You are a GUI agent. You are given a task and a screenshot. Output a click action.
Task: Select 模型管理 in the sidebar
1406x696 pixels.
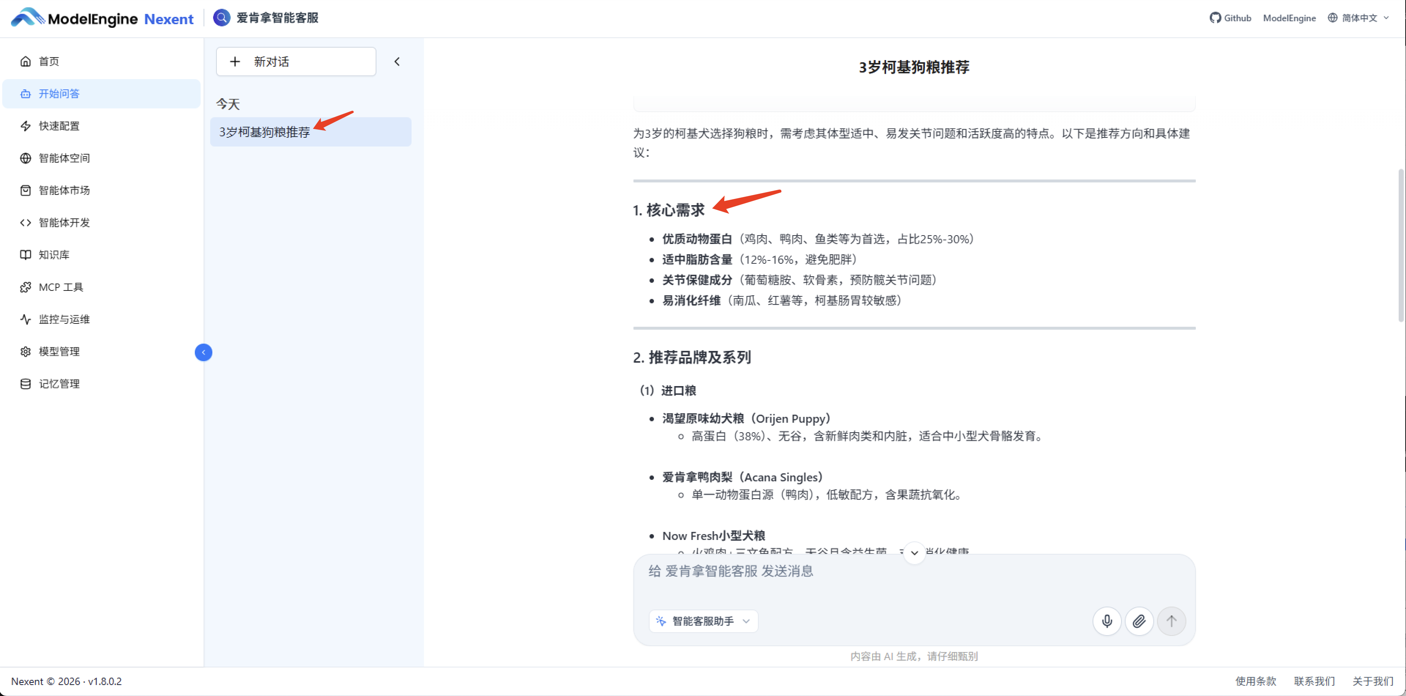[x=59, y=351]
